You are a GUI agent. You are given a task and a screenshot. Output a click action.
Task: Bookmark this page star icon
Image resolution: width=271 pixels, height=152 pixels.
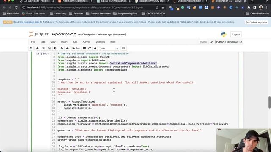point(163,8)
